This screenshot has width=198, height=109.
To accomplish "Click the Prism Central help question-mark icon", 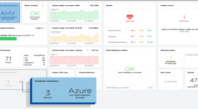I will tap(43, 5).
